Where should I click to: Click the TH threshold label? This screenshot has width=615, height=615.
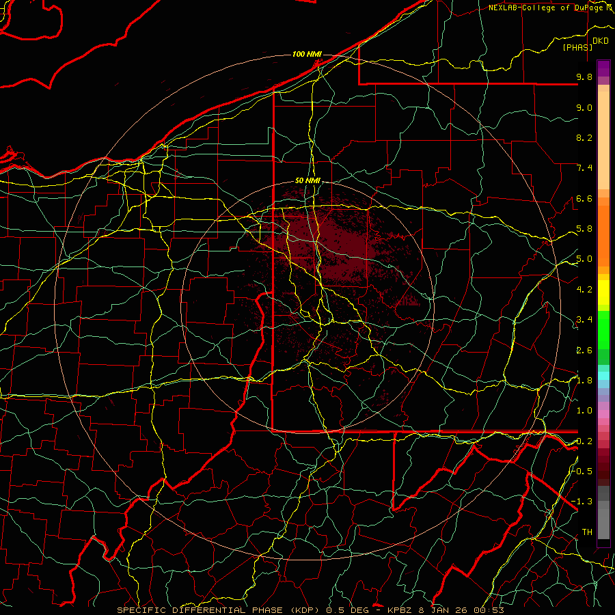(587, 532)
